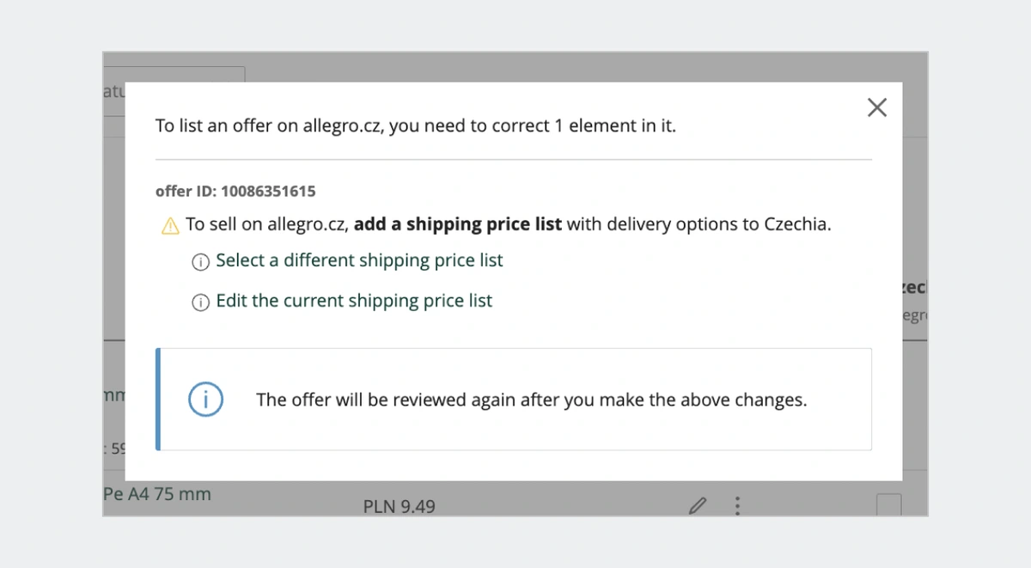Open 'Edit the current shipping price list' link
Screen dimensions: 1031x568
(354, 301)
